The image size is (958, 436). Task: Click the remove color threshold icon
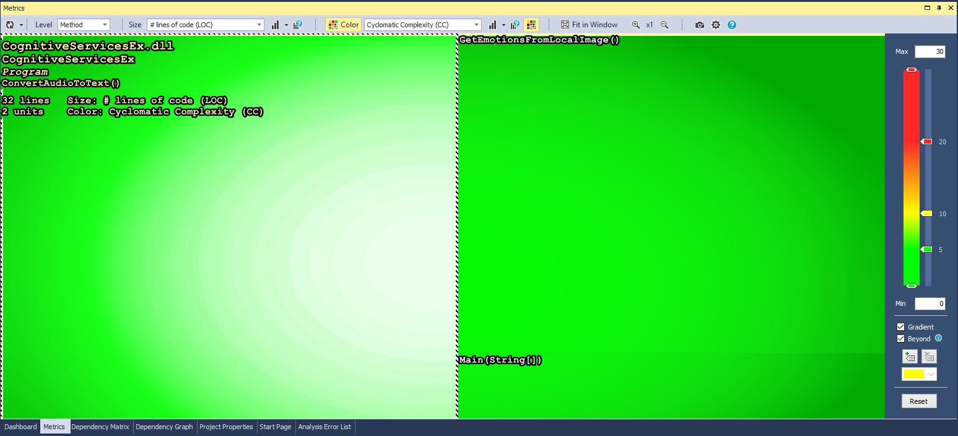(929, 357)
